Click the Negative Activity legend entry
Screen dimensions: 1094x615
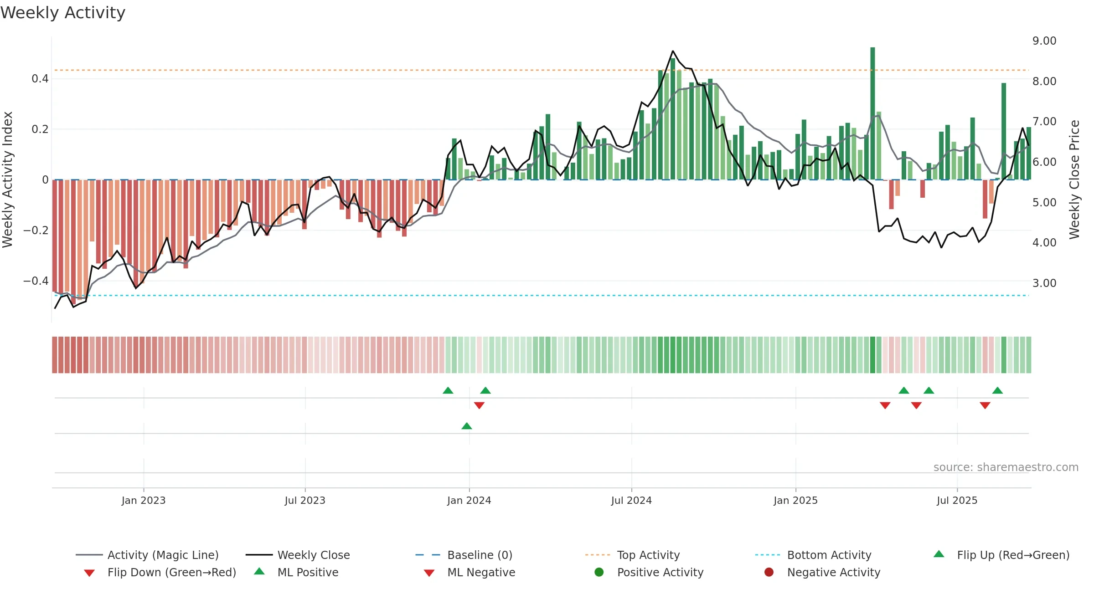pos(822,572)
